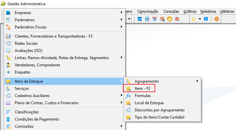This screenshot has width=236, height=130.
Task: Click the Descontos por Agrupamento icon
Action: tap(128, 110)
